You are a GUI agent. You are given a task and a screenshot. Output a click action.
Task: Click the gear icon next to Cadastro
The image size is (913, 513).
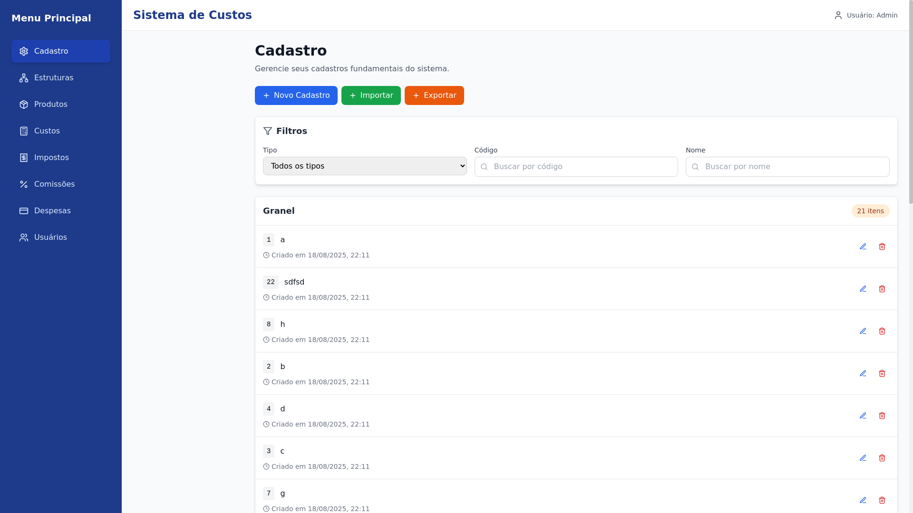point(24,51)
